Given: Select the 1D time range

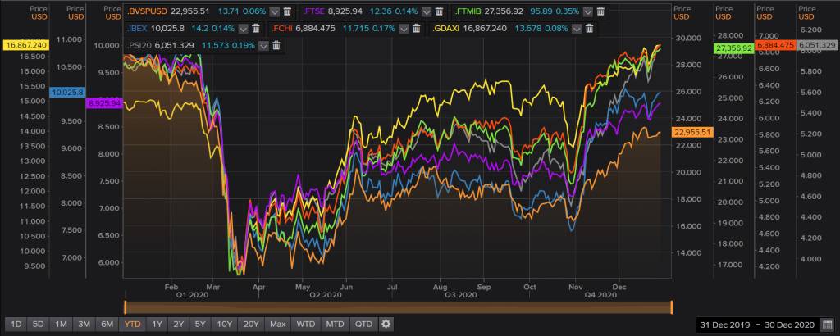Looking at the screenshot, I should tap(15, 324).
